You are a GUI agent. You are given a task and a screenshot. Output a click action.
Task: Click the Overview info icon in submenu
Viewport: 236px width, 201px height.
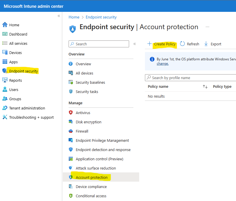click(71, 64)
